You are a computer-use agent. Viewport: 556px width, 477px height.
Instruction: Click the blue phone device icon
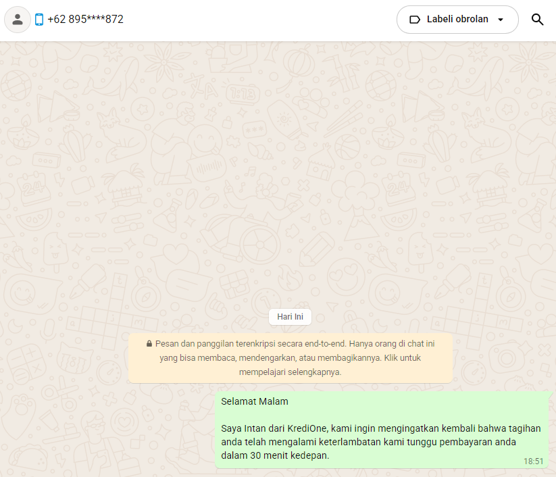[39, 20]
